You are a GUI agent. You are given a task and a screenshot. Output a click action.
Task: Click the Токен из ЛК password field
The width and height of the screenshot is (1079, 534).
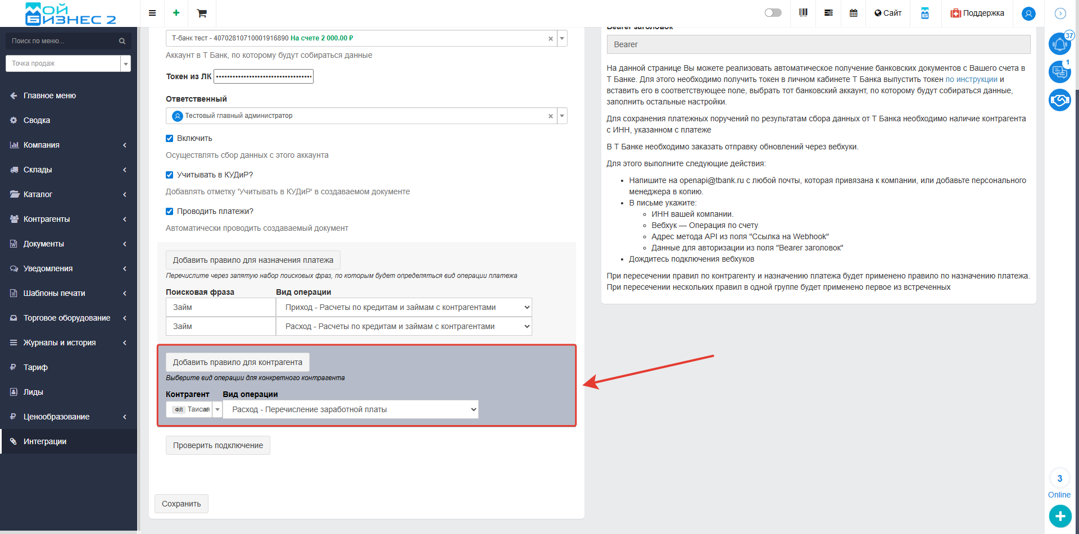[264, 76]
